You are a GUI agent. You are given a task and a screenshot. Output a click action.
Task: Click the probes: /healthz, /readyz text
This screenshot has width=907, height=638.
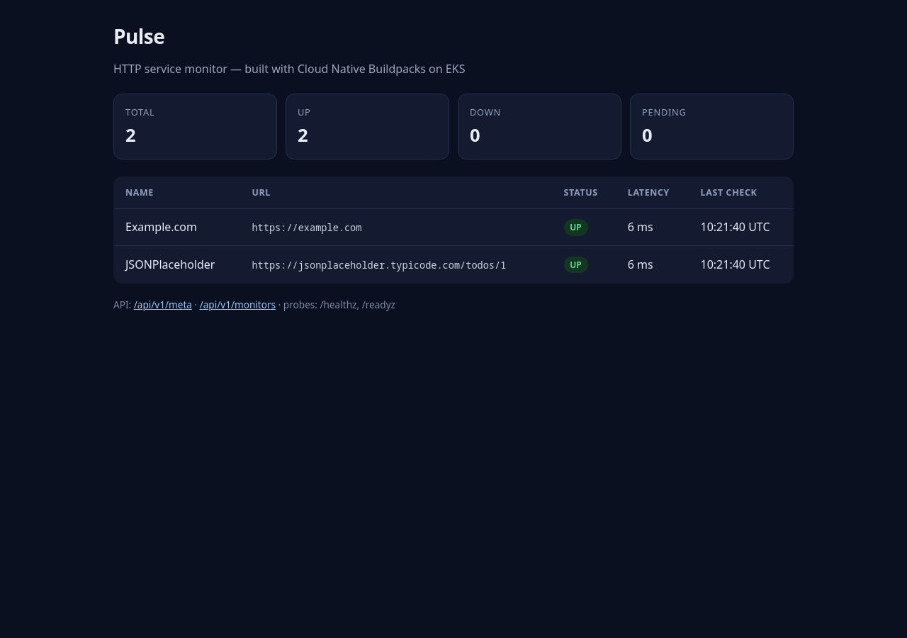click(x=339, y=305)
